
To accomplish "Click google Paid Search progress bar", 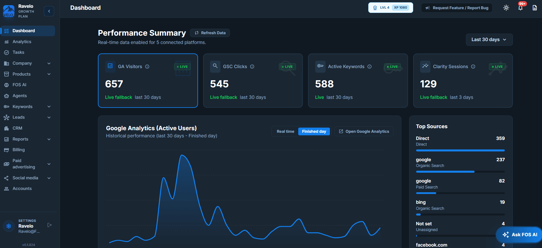I will 460,193.
